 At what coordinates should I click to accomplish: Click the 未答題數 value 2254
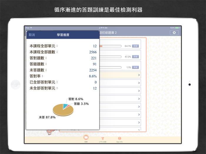tap(93, 70)
